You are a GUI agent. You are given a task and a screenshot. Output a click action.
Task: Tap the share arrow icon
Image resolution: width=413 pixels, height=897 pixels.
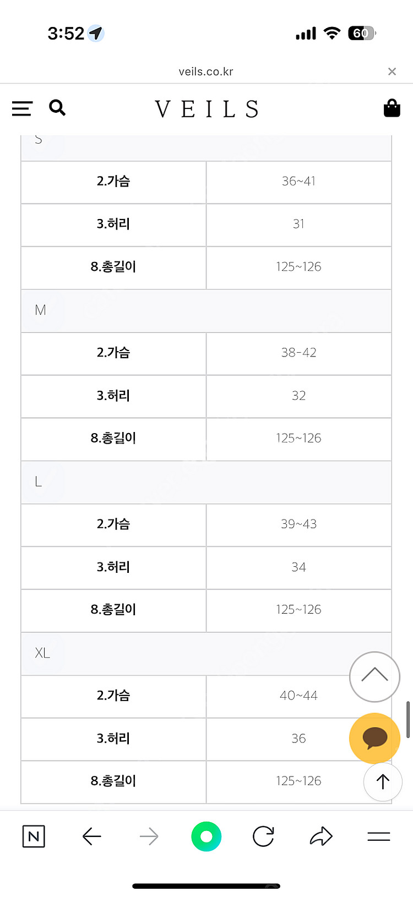tap(321, 836)
